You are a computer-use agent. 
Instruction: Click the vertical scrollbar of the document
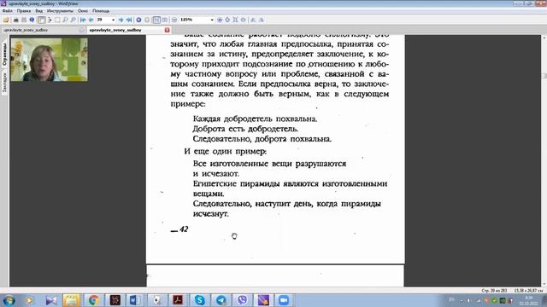(544, 160)
